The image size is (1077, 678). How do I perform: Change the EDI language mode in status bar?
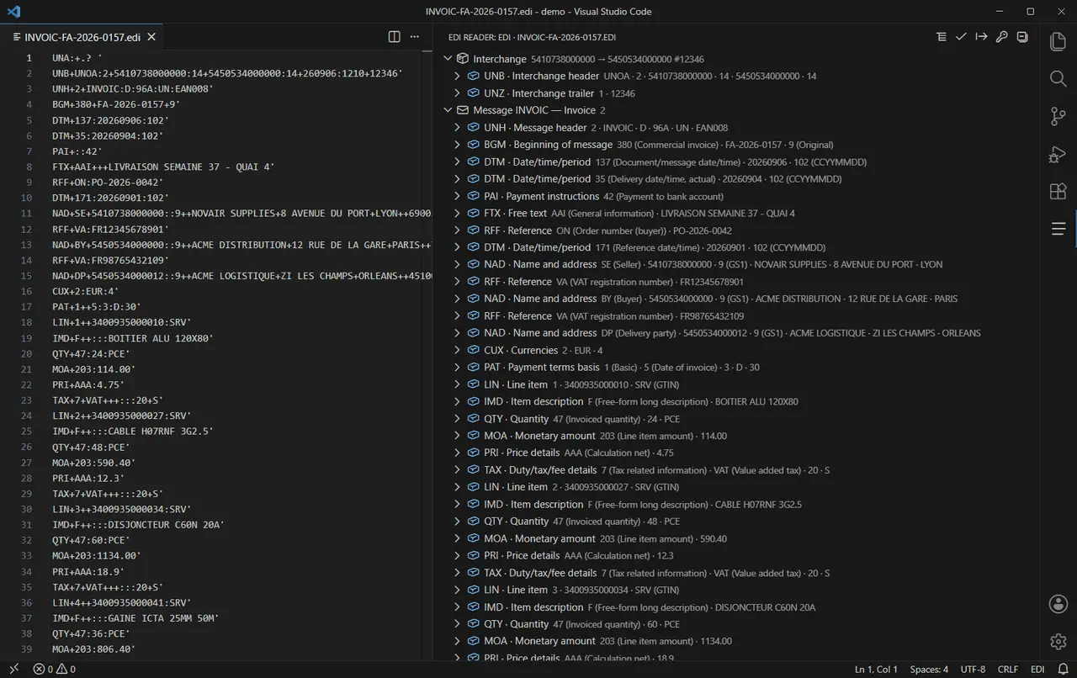pyautogui.click(x=1038, y=670)
